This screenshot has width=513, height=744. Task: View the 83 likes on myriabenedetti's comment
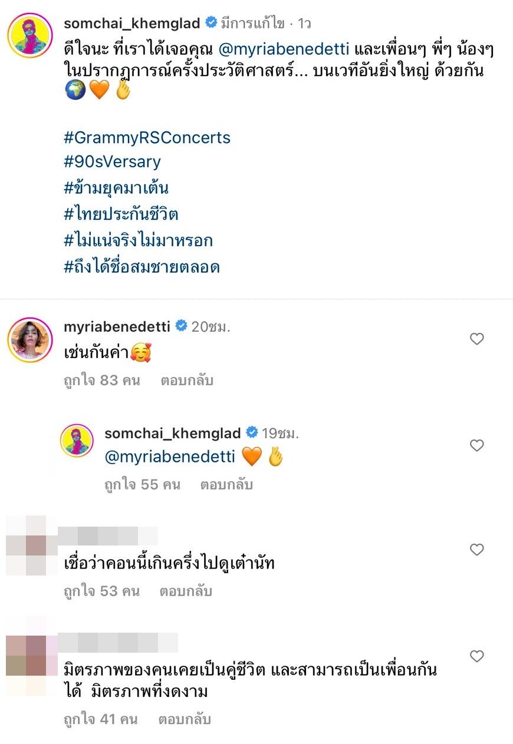(x=101, y=381)
